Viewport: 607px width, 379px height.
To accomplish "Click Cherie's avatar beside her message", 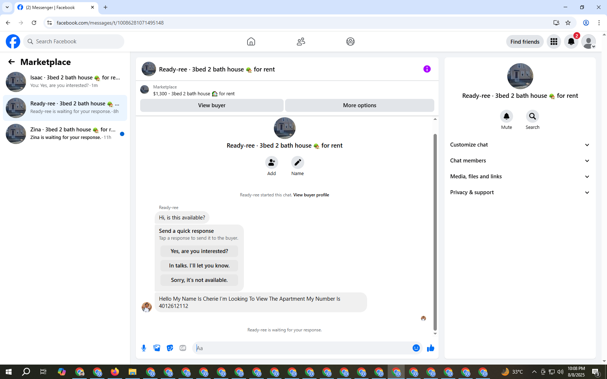I will point(147,307).
